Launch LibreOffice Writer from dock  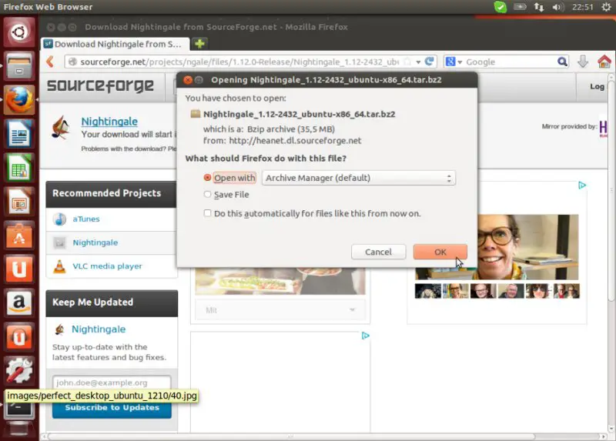pyautogui.click(x=18, y=135)
